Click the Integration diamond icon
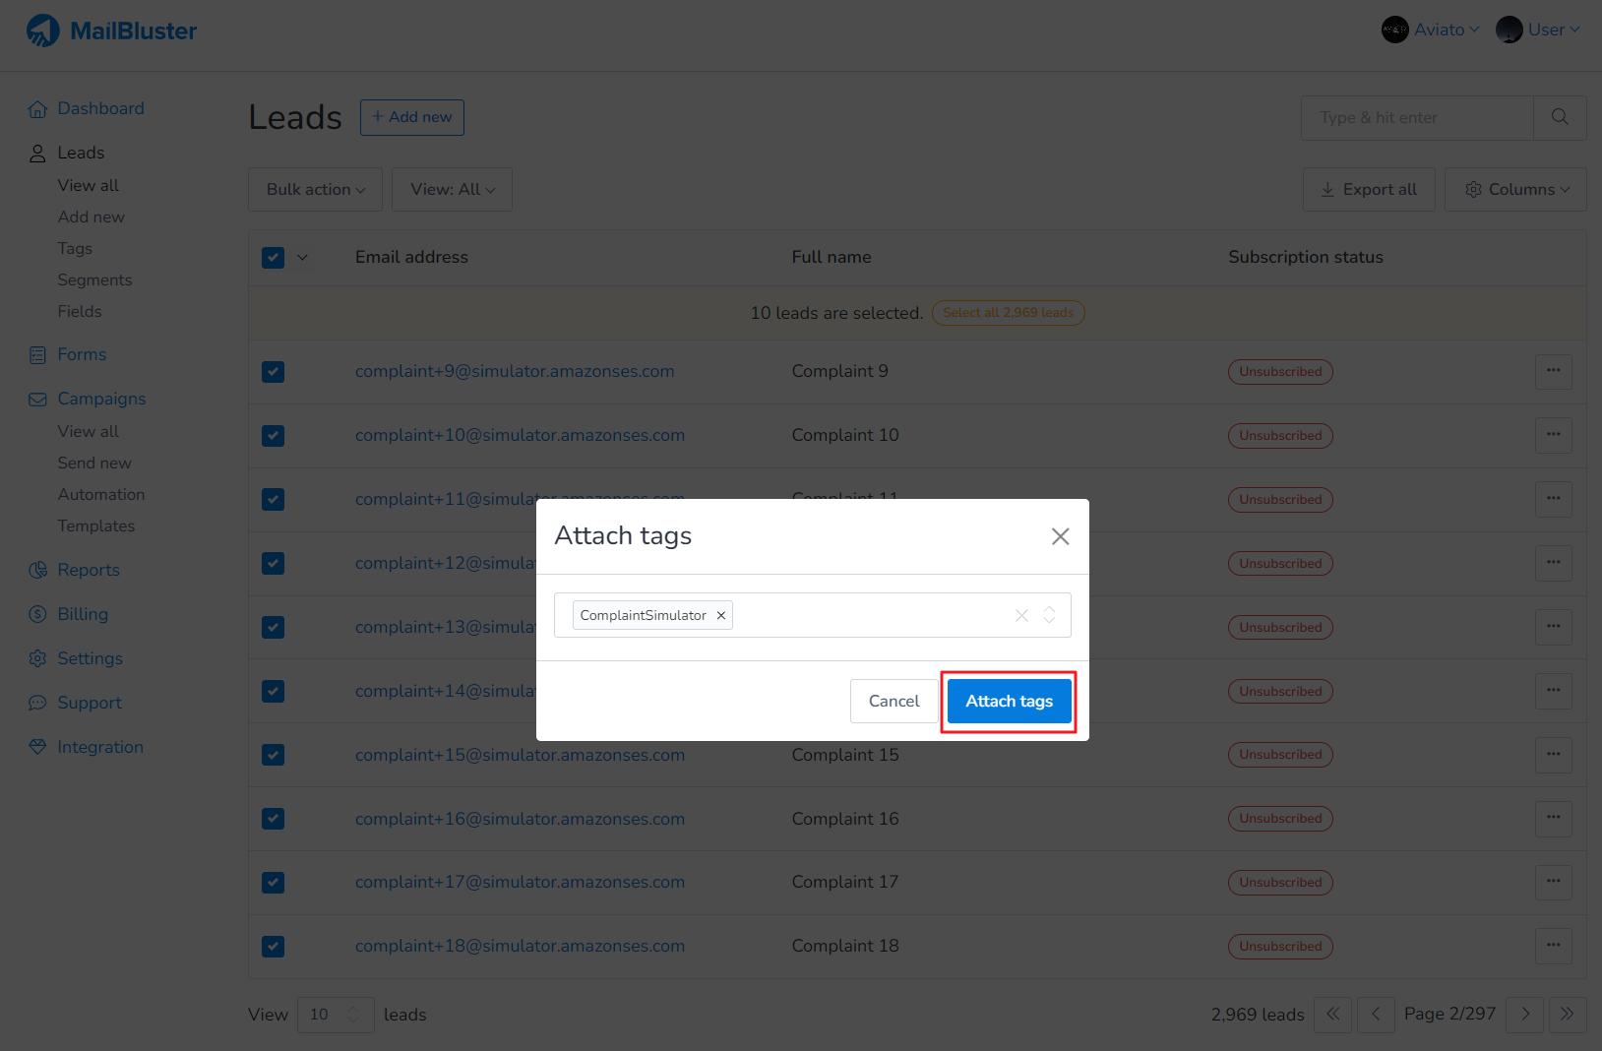The height and width of the screenshot is (1051, 1602). tap(37, 747)
